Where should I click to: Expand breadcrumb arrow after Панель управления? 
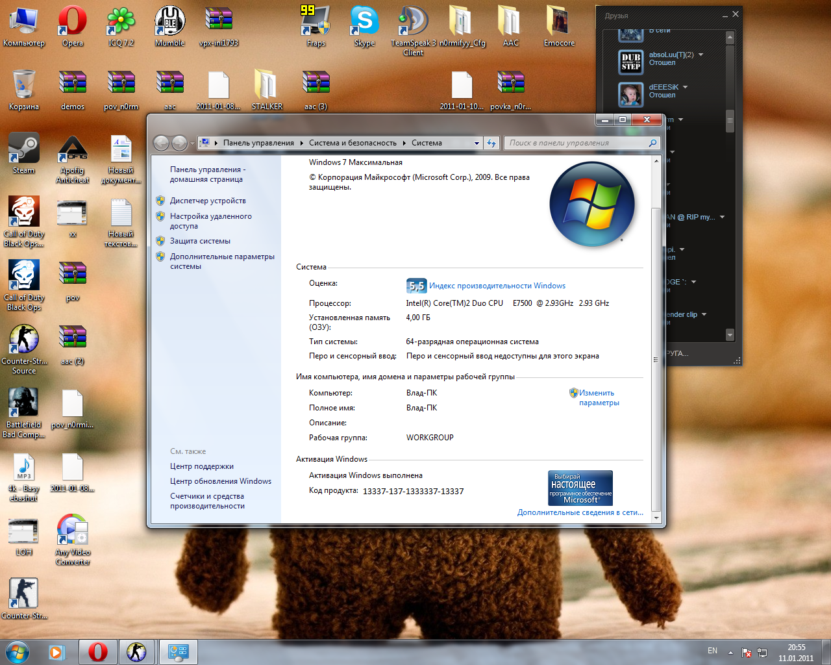302,143
